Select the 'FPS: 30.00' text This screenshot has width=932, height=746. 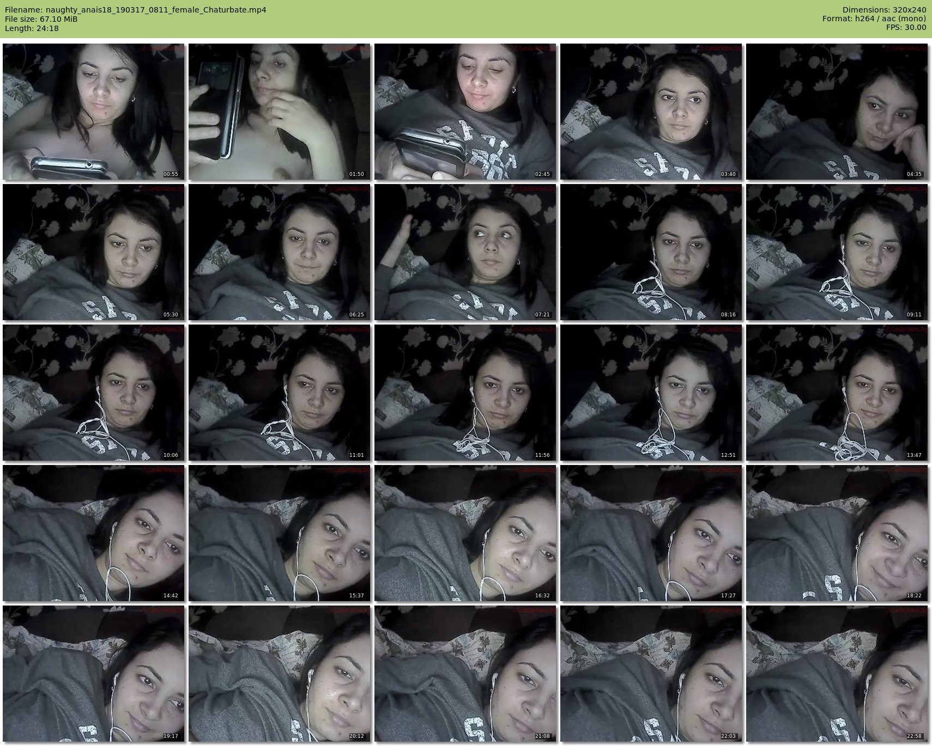(906, 28)
